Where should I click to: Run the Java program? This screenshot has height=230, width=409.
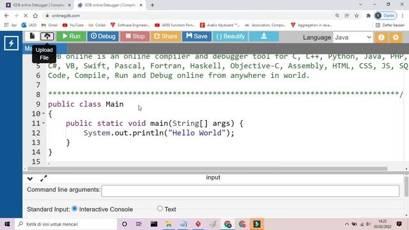coord(71,36)
